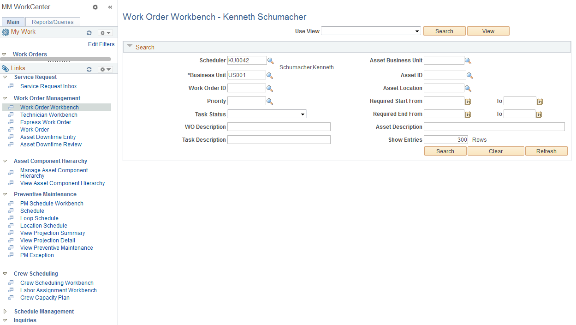Open the Asset Business Unit lookup magnifier
The height and width of the screenshot is (325, 576).
coord(468,60)
